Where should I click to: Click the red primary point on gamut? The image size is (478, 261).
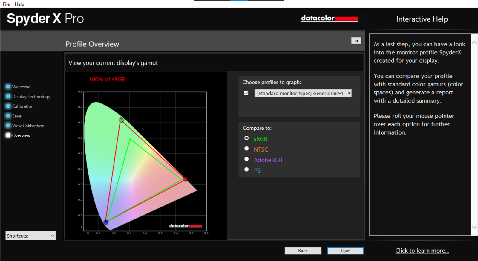click(x=185, y=179)
